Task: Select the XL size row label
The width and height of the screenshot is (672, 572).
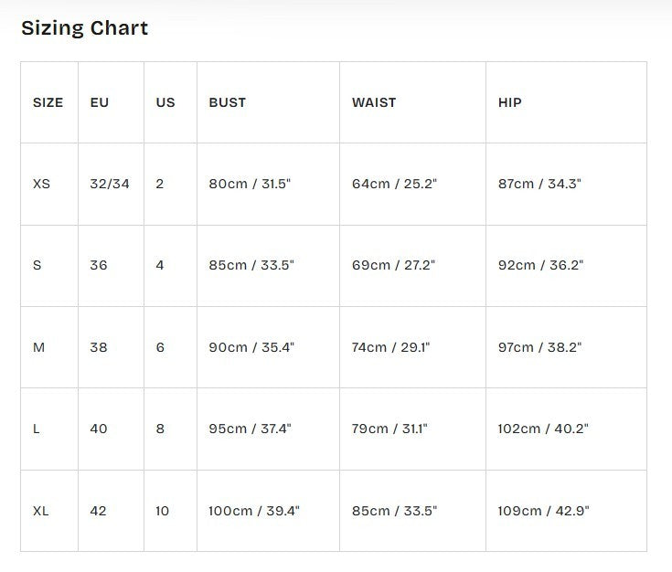Action: 49,511
